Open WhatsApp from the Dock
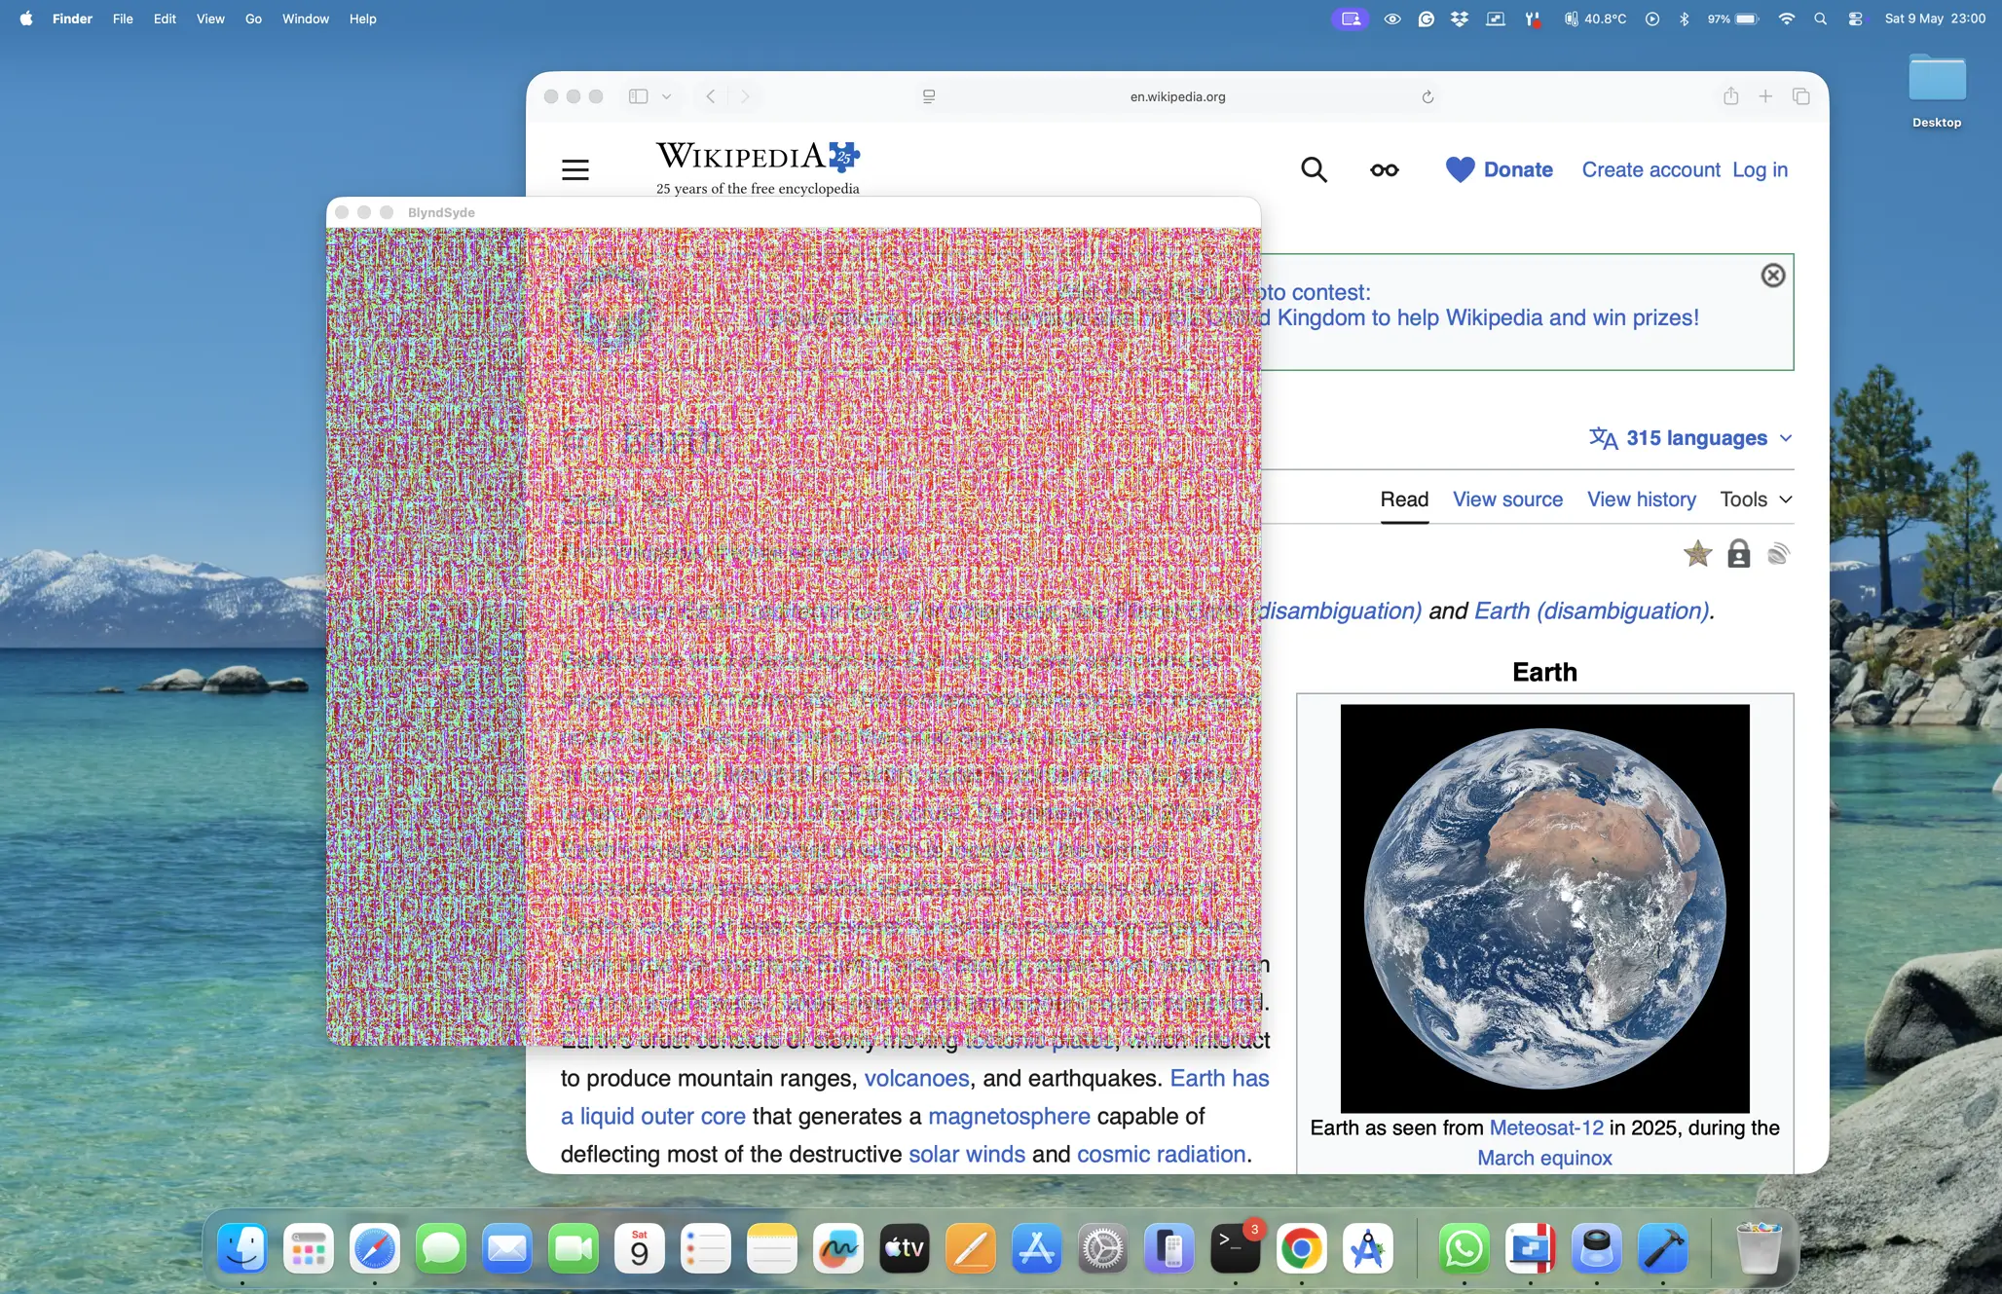Screen dimensions: 2002x1294 point(1464,1249)
